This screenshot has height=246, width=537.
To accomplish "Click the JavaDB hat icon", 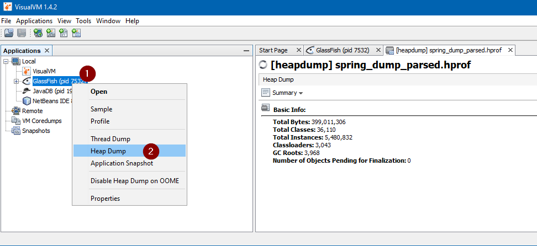I will click(27, 92).
